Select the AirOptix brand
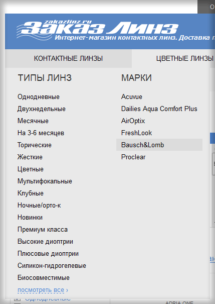This screenshot has width=215, height=304. [x=133, y=121]
